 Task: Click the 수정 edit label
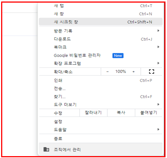58,113
